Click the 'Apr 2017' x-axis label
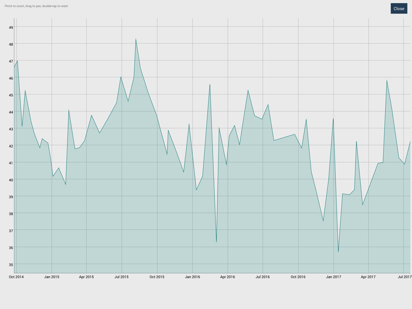Image resolution: width=412 pixels, height=309 pixels. (x=368, y=277)
